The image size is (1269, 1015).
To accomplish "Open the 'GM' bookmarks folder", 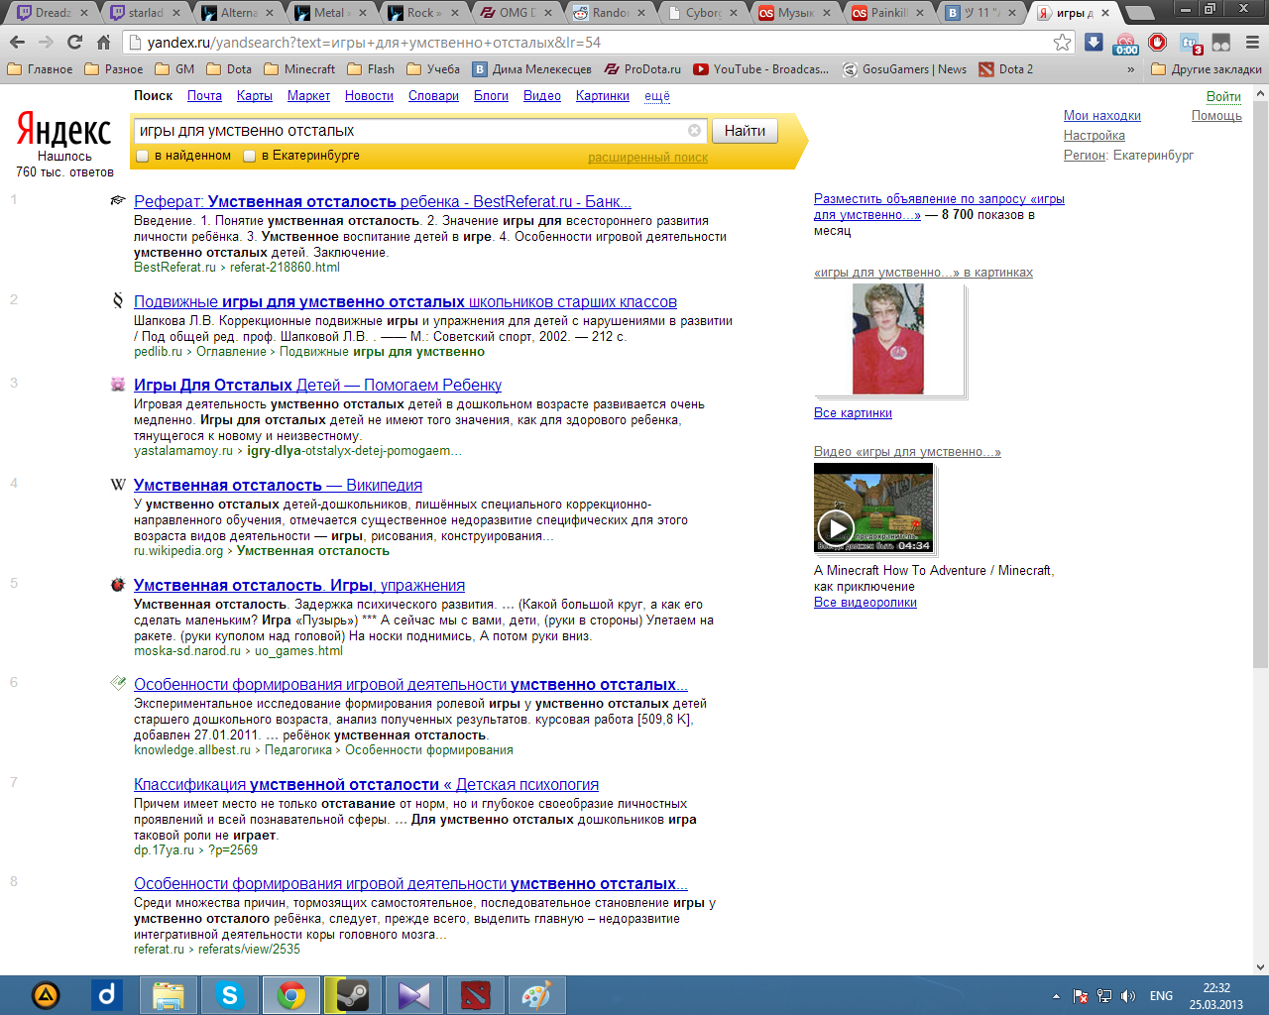I will (174, 69).
